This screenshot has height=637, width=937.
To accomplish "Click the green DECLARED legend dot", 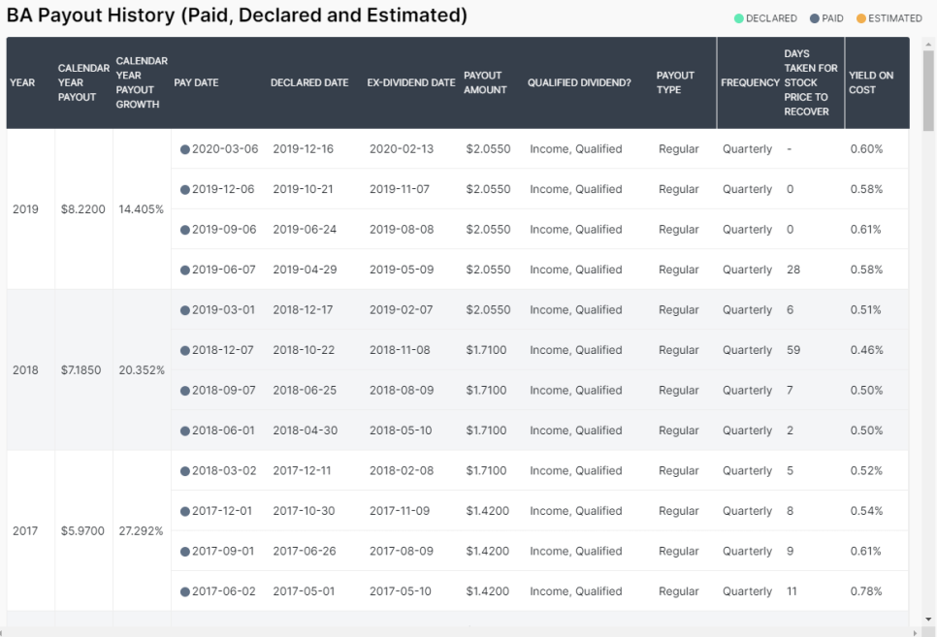I will pos(738,18).
